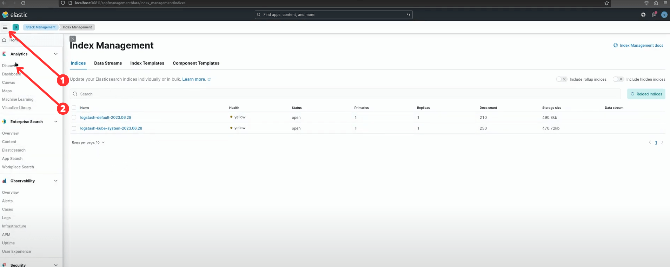The height and width of the screenshot is (267, 670).
Task: Open the help menu icon in header
Action: [643, 15]
